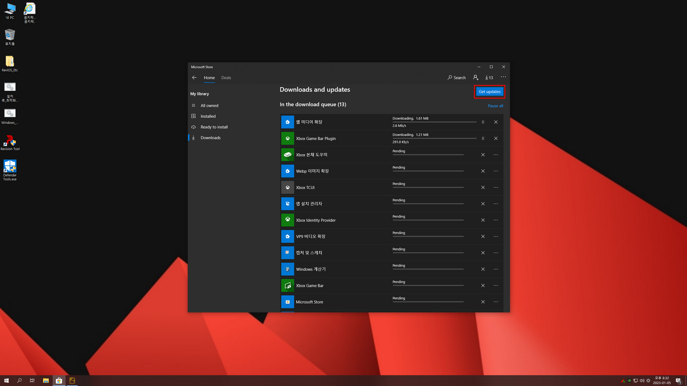Cancel the Xbox Game Bar Plugin download
The width and height of the screenshot is (687, 386).
tap(496, 139)
